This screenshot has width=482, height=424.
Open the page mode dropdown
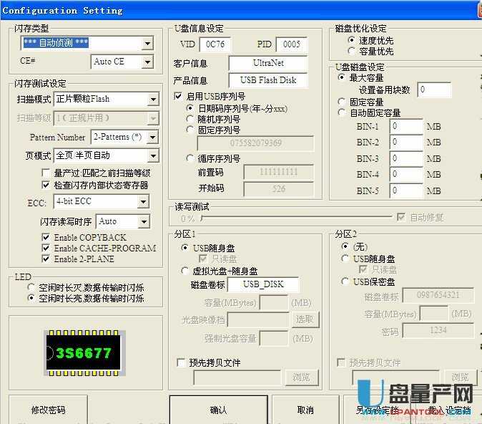(x=153, y=156)
